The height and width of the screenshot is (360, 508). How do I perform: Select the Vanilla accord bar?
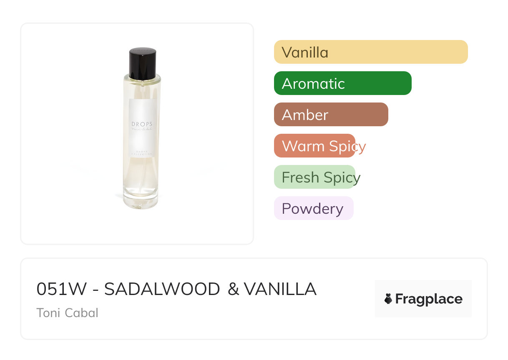[x=370, y=52]
